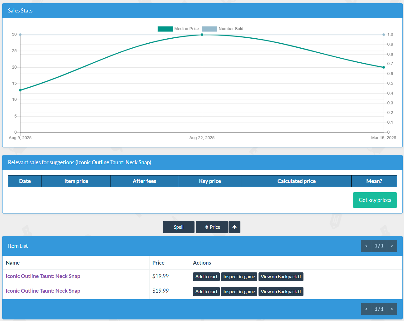This screenshot has height=321, width=404.
Task: Click the Item List panel title
Action: coord(18,246)
